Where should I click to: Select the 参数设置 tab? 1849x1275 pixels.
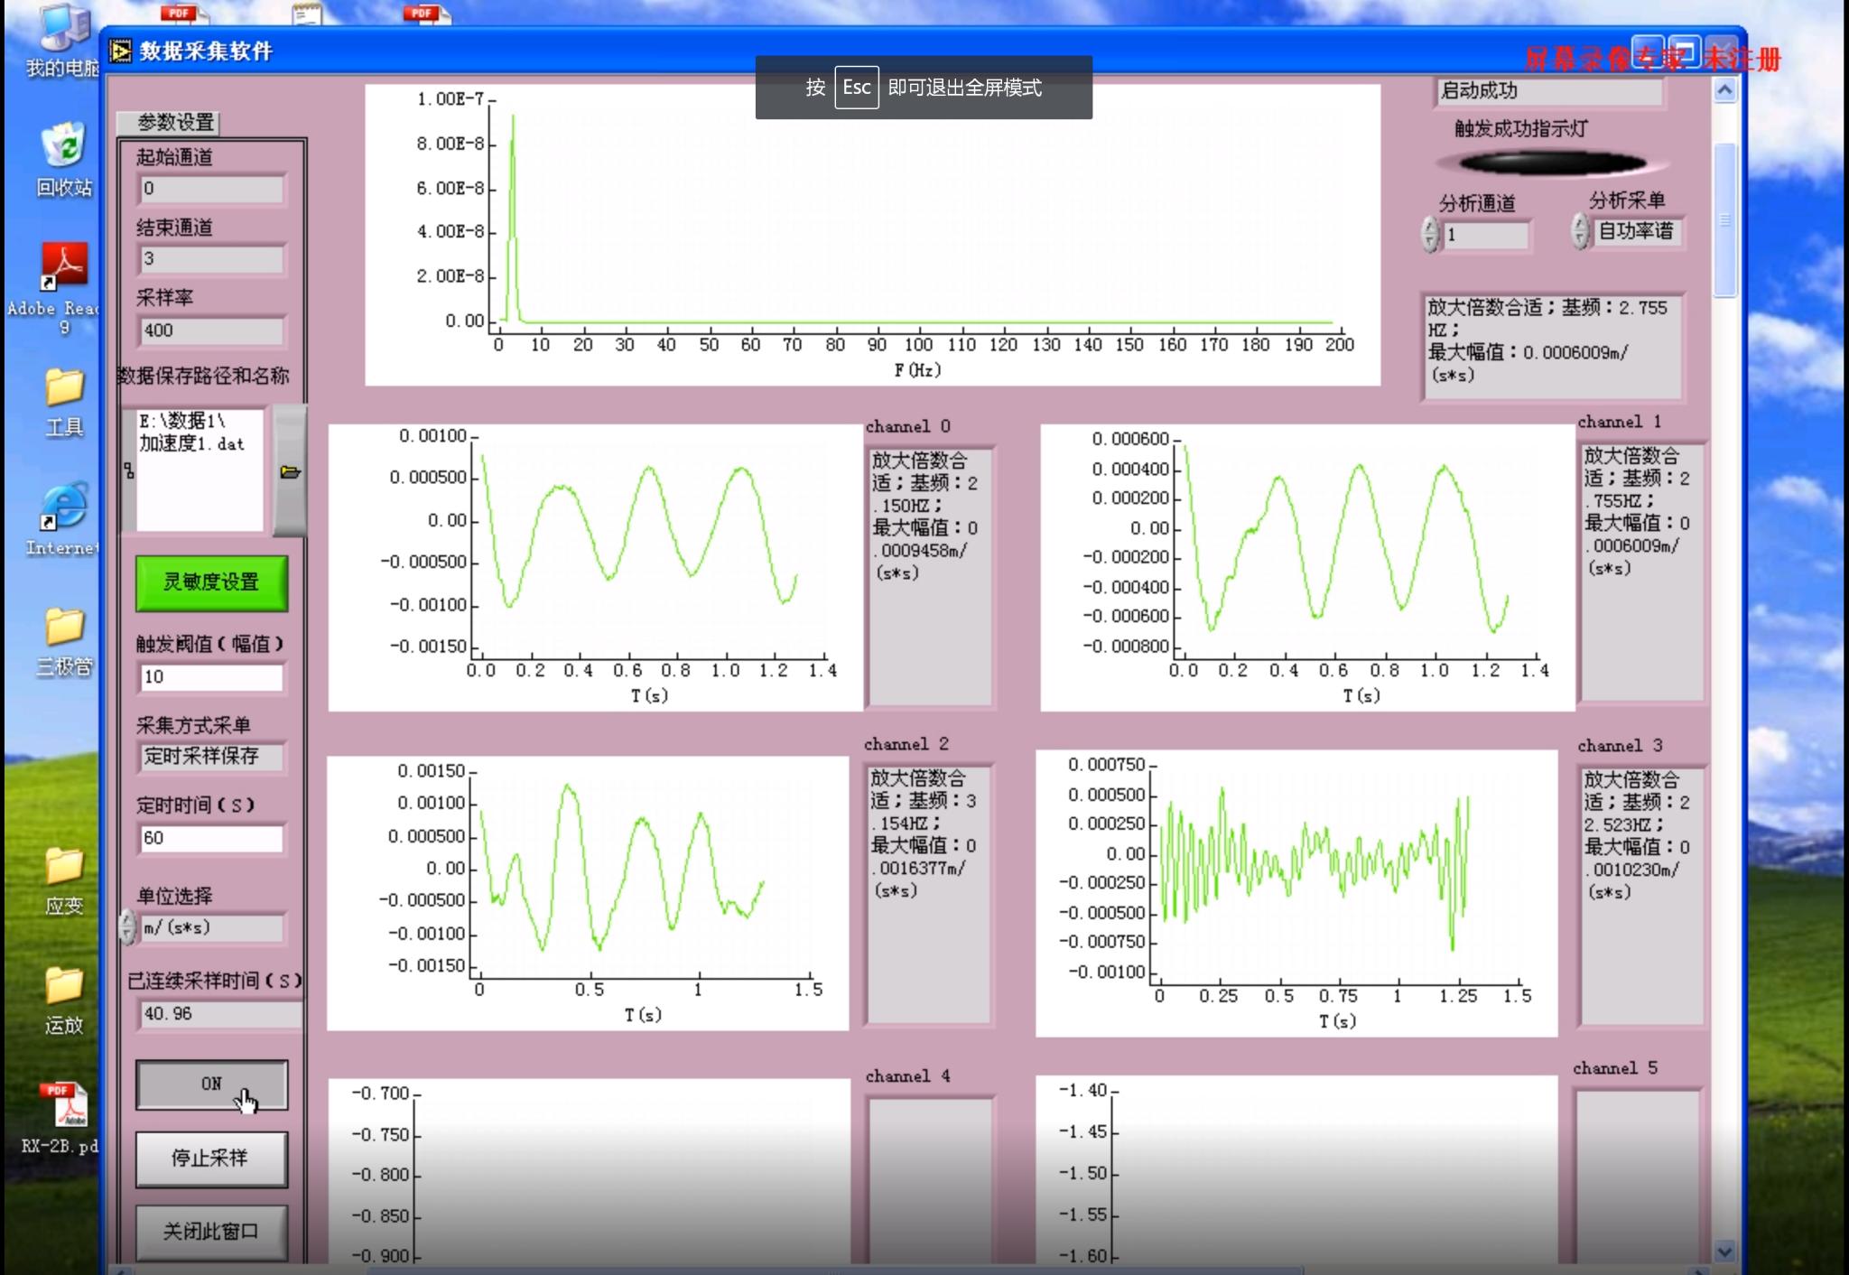tap(168, 122)
